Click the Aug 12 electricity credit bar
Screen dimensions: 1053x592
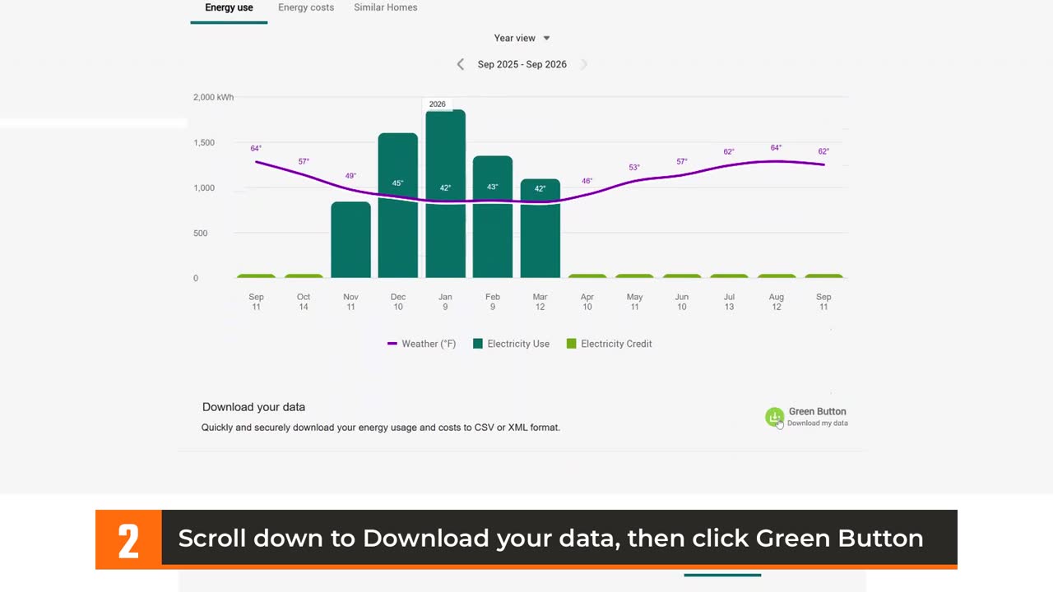tap(777, 276)
